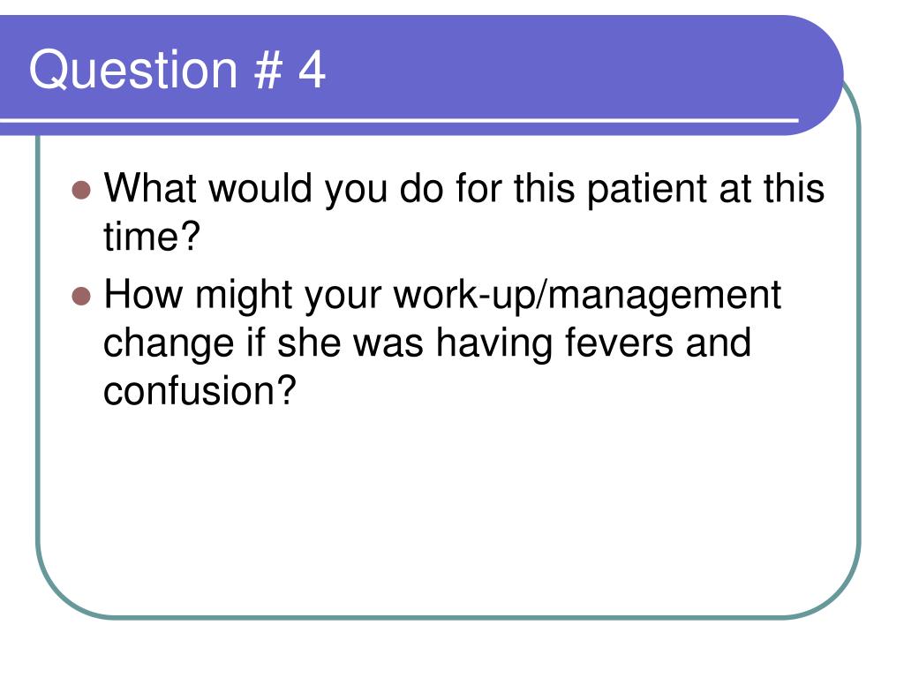904x678 pixels.
Task: Click the text "work-up/management"
Action: 587,297
